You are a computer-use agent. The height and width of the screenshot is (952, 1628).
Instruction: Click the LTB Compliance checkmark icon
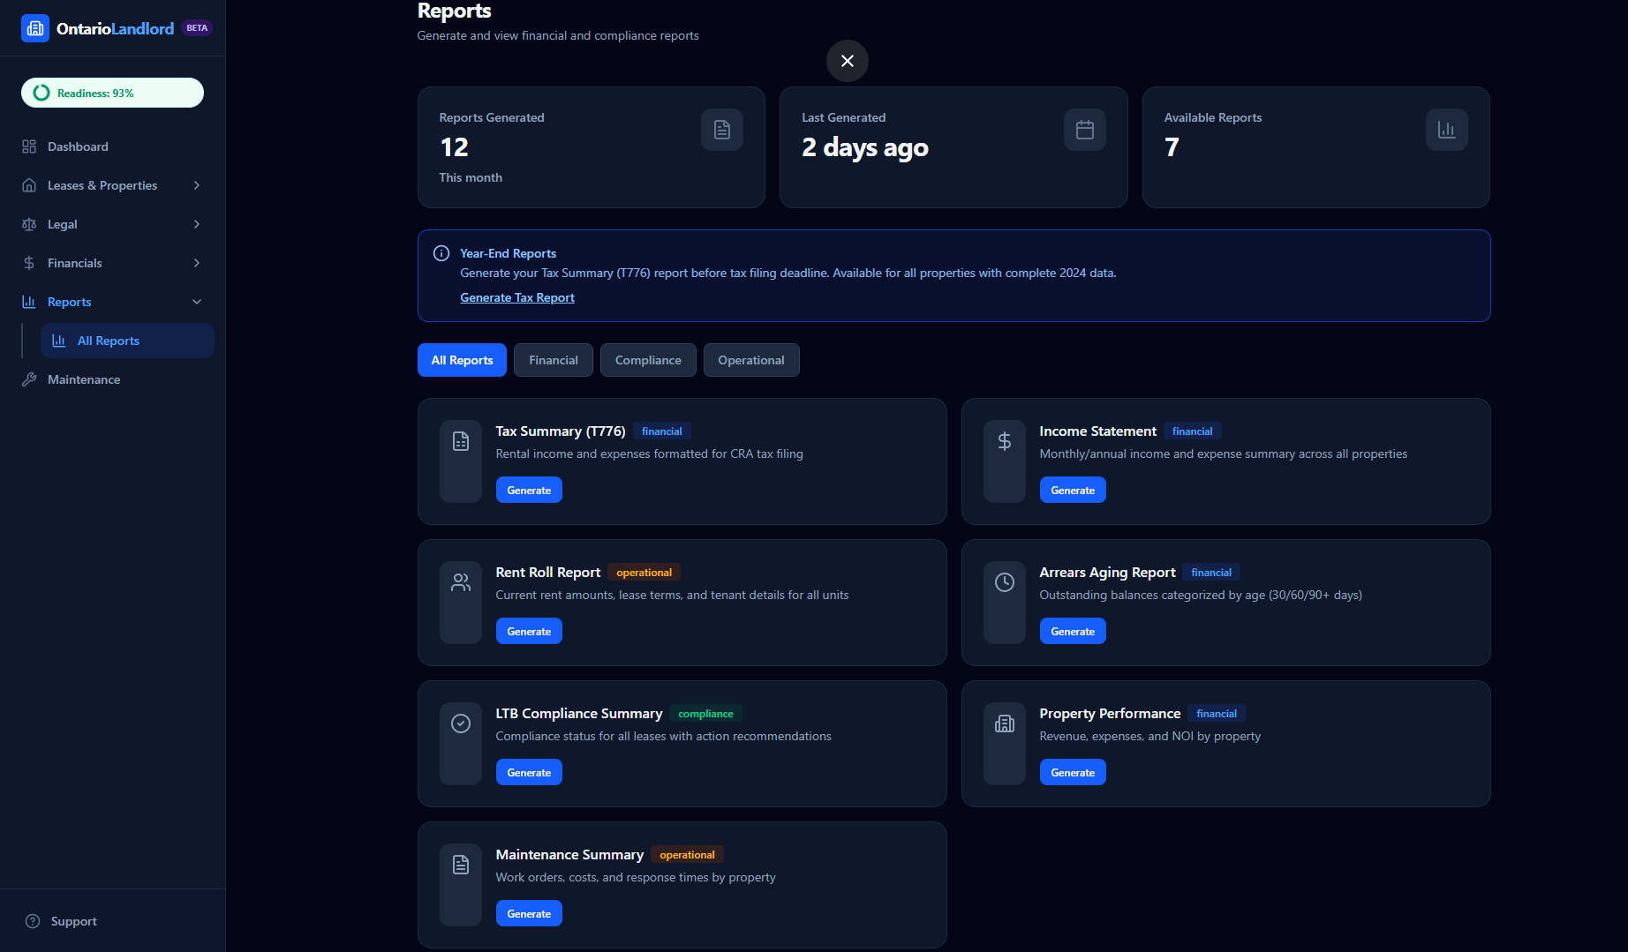point(461,723)
